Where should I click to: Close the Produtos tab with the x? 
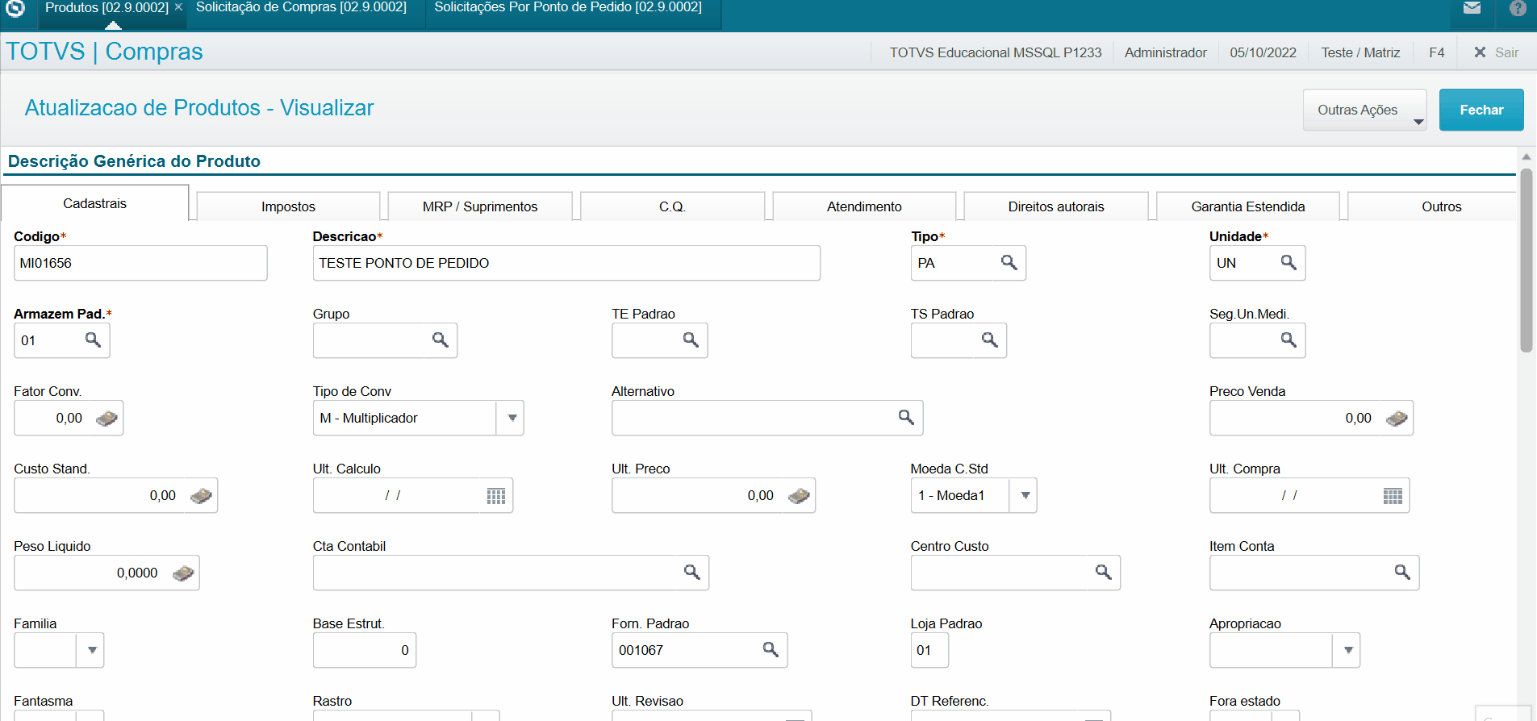point(178,7)
